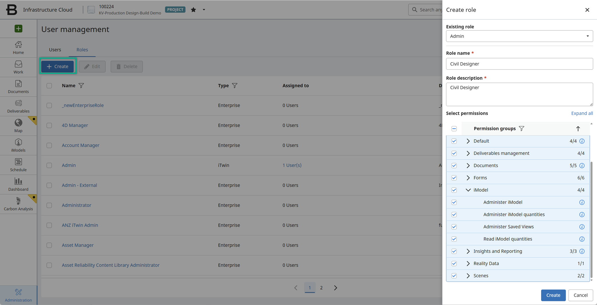Show info for the Default permission group
Screen dimensions: 597x305
click(x=582, y=141)
